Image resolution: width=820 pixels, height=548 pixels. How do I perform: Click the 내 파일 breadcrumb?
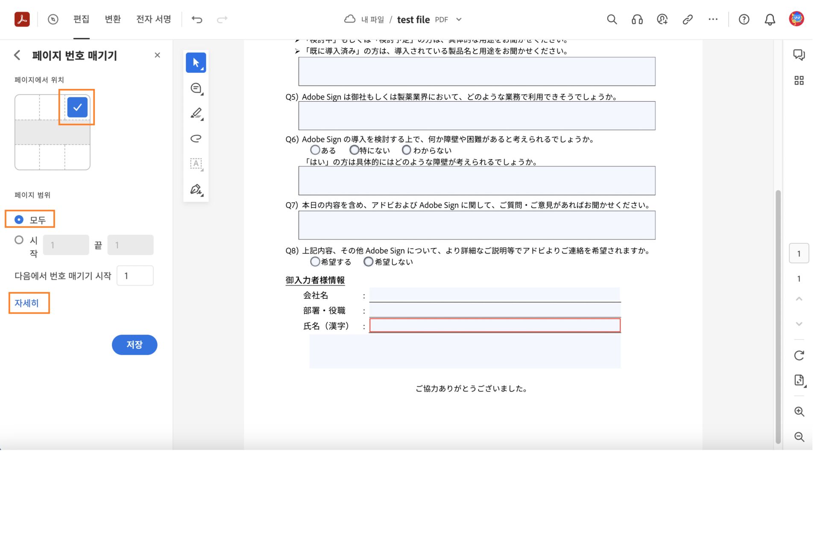pyautogui.click(x=372, y=20)
